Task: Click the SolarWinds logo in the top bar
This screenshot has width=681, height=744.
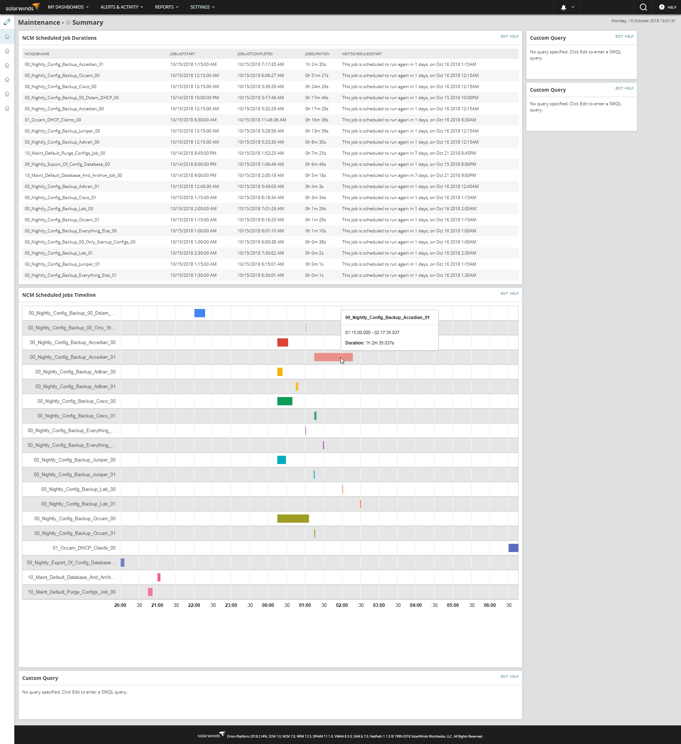Action: 23,7
